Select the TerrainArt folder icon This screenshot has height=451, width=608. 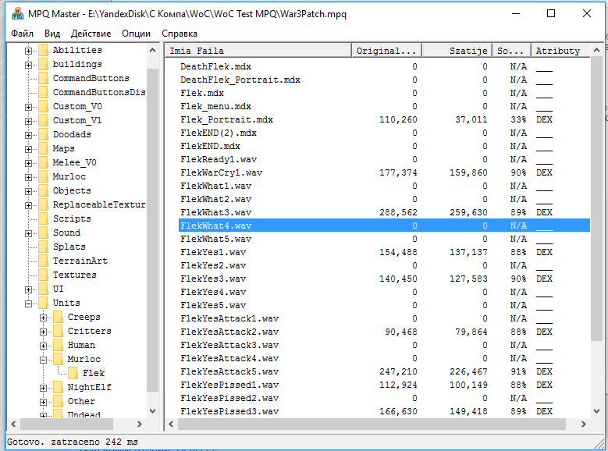tap(44, 261)
